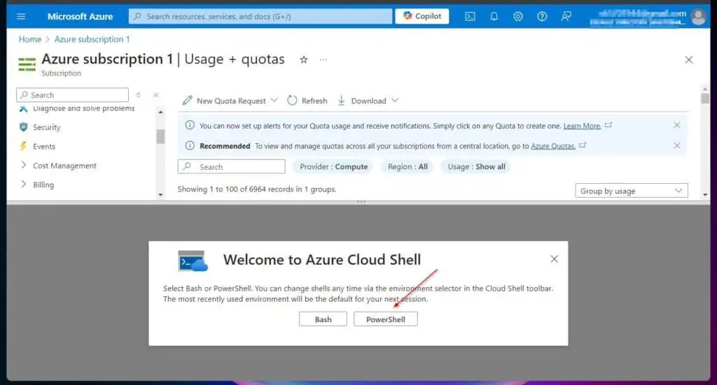The height and width of the screenshot is (385, 717).
Task: Collapse the sidebar with double chevron
Action: tap(156, 95)
